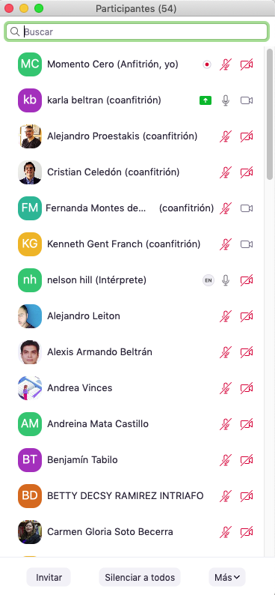Toggle karla beltran's microphone

pos(226,100)
